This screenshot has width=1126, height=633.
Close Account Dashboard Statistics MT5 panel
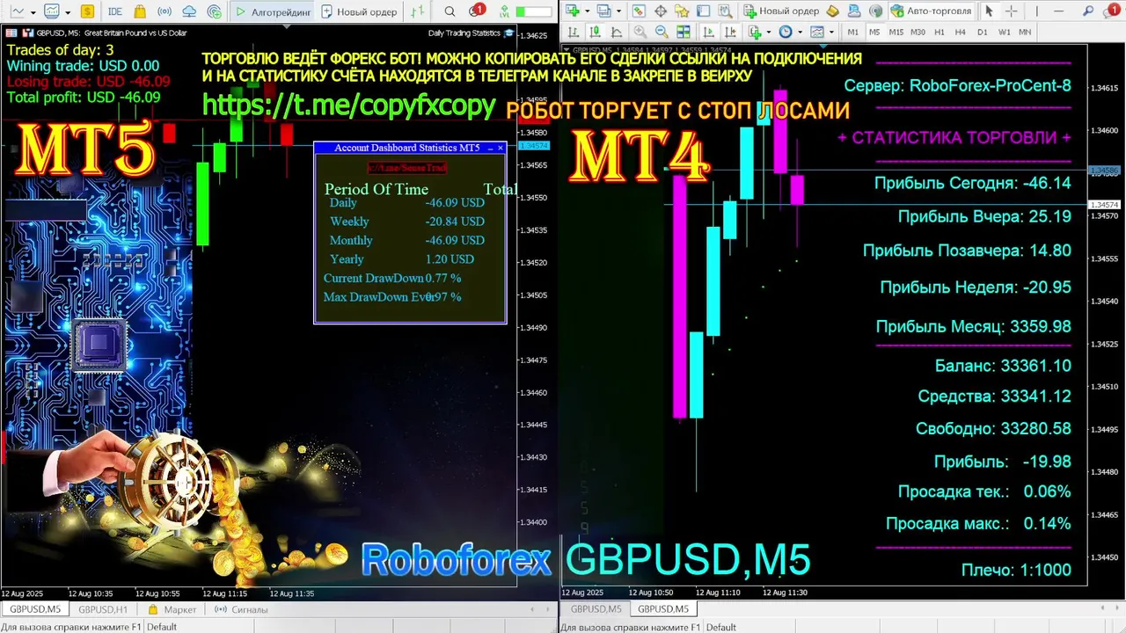click(501, 148)
